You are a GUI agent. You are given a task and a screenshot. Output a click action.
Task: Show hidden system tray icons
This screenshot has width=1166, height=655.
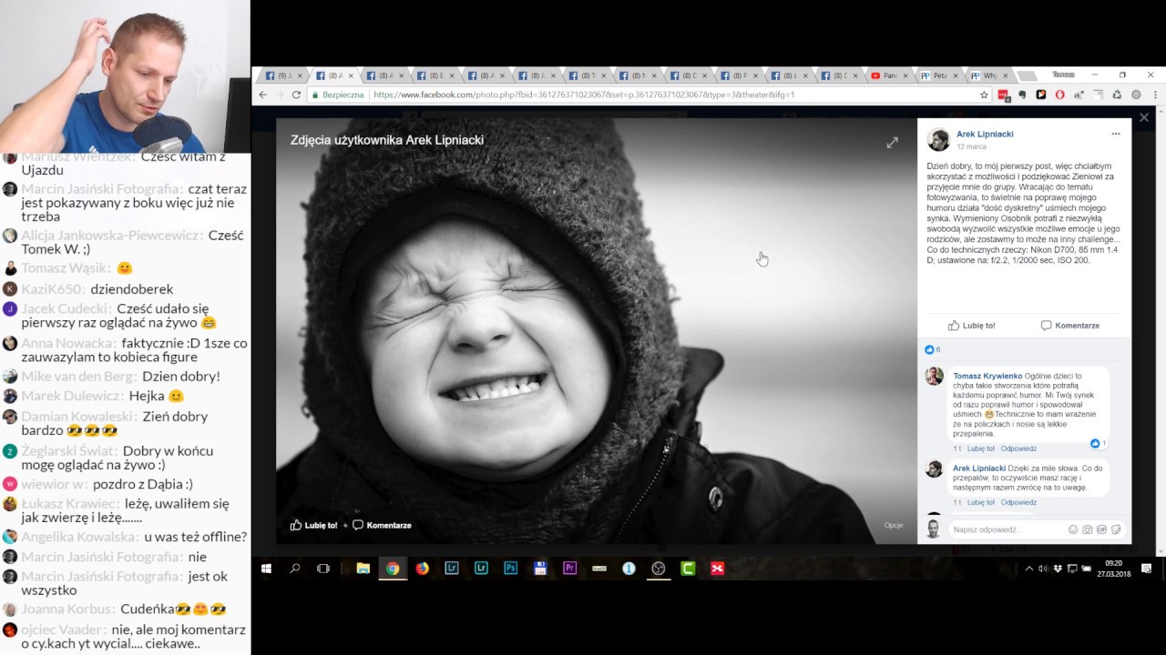[1029, 569]
